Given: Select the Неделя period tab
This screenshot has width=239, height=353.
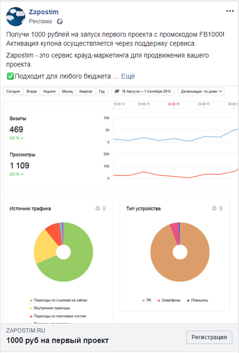Looking at the screenshot, I should 49,91.
